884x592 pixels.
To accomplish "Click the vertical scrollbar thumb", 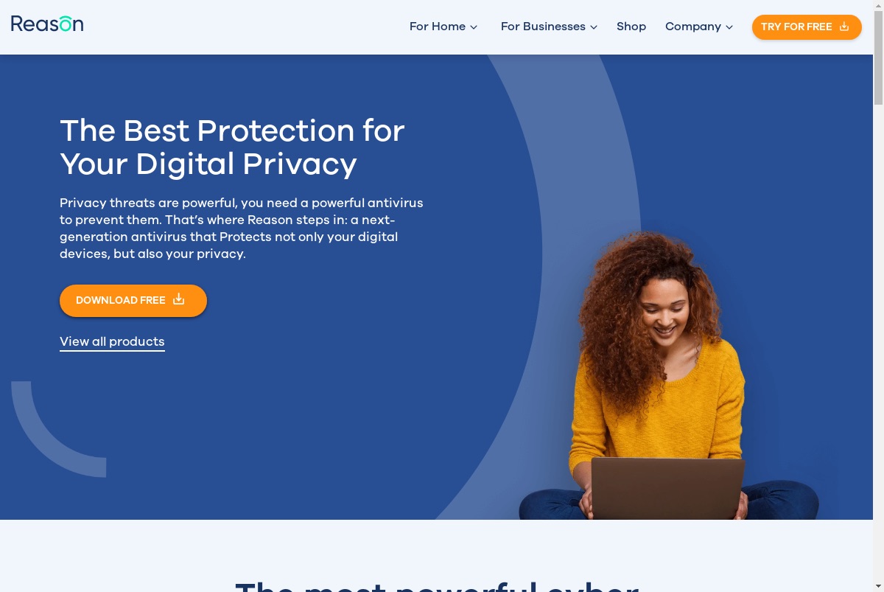I will (878, 59).
